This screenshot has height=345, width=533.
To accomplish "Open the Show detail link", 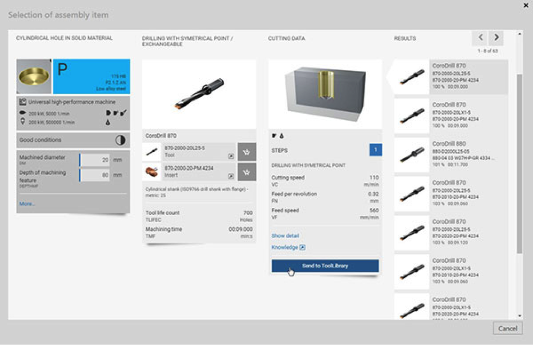I will 285,236.
